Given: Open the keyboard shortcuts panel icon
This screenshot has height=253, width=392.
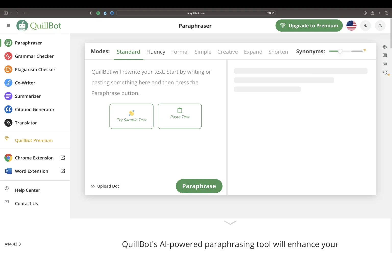Looking at the screenshot, I should coord(385,64).
